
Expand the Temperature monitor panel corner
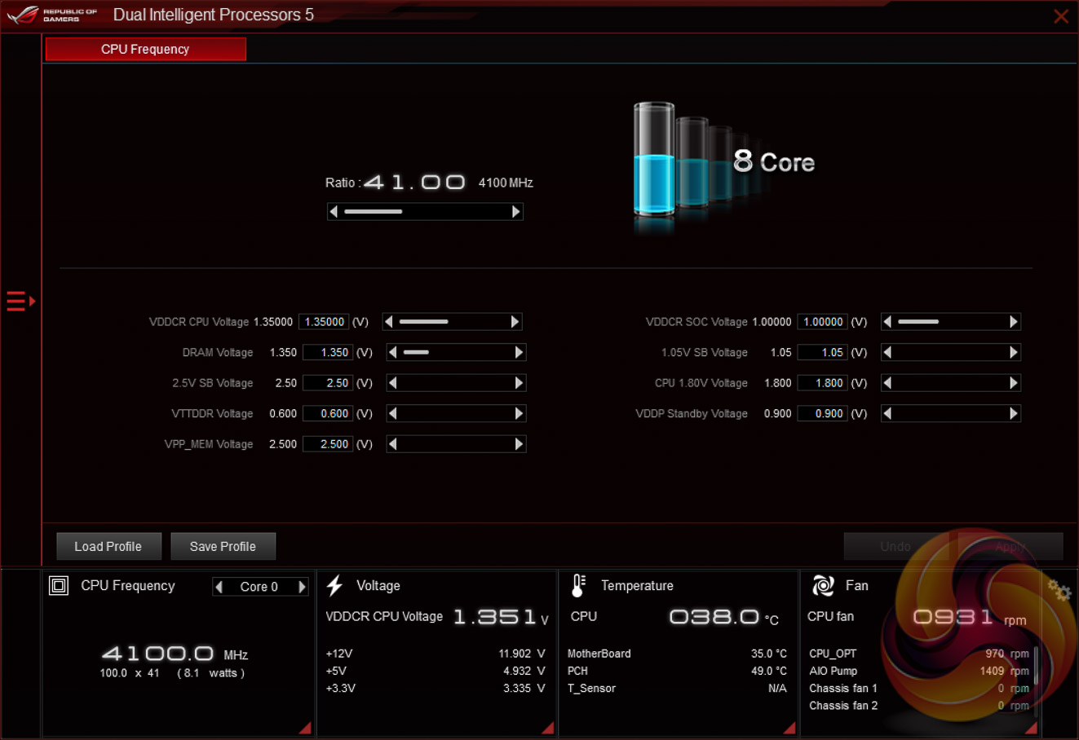click(x=789, y=728)
